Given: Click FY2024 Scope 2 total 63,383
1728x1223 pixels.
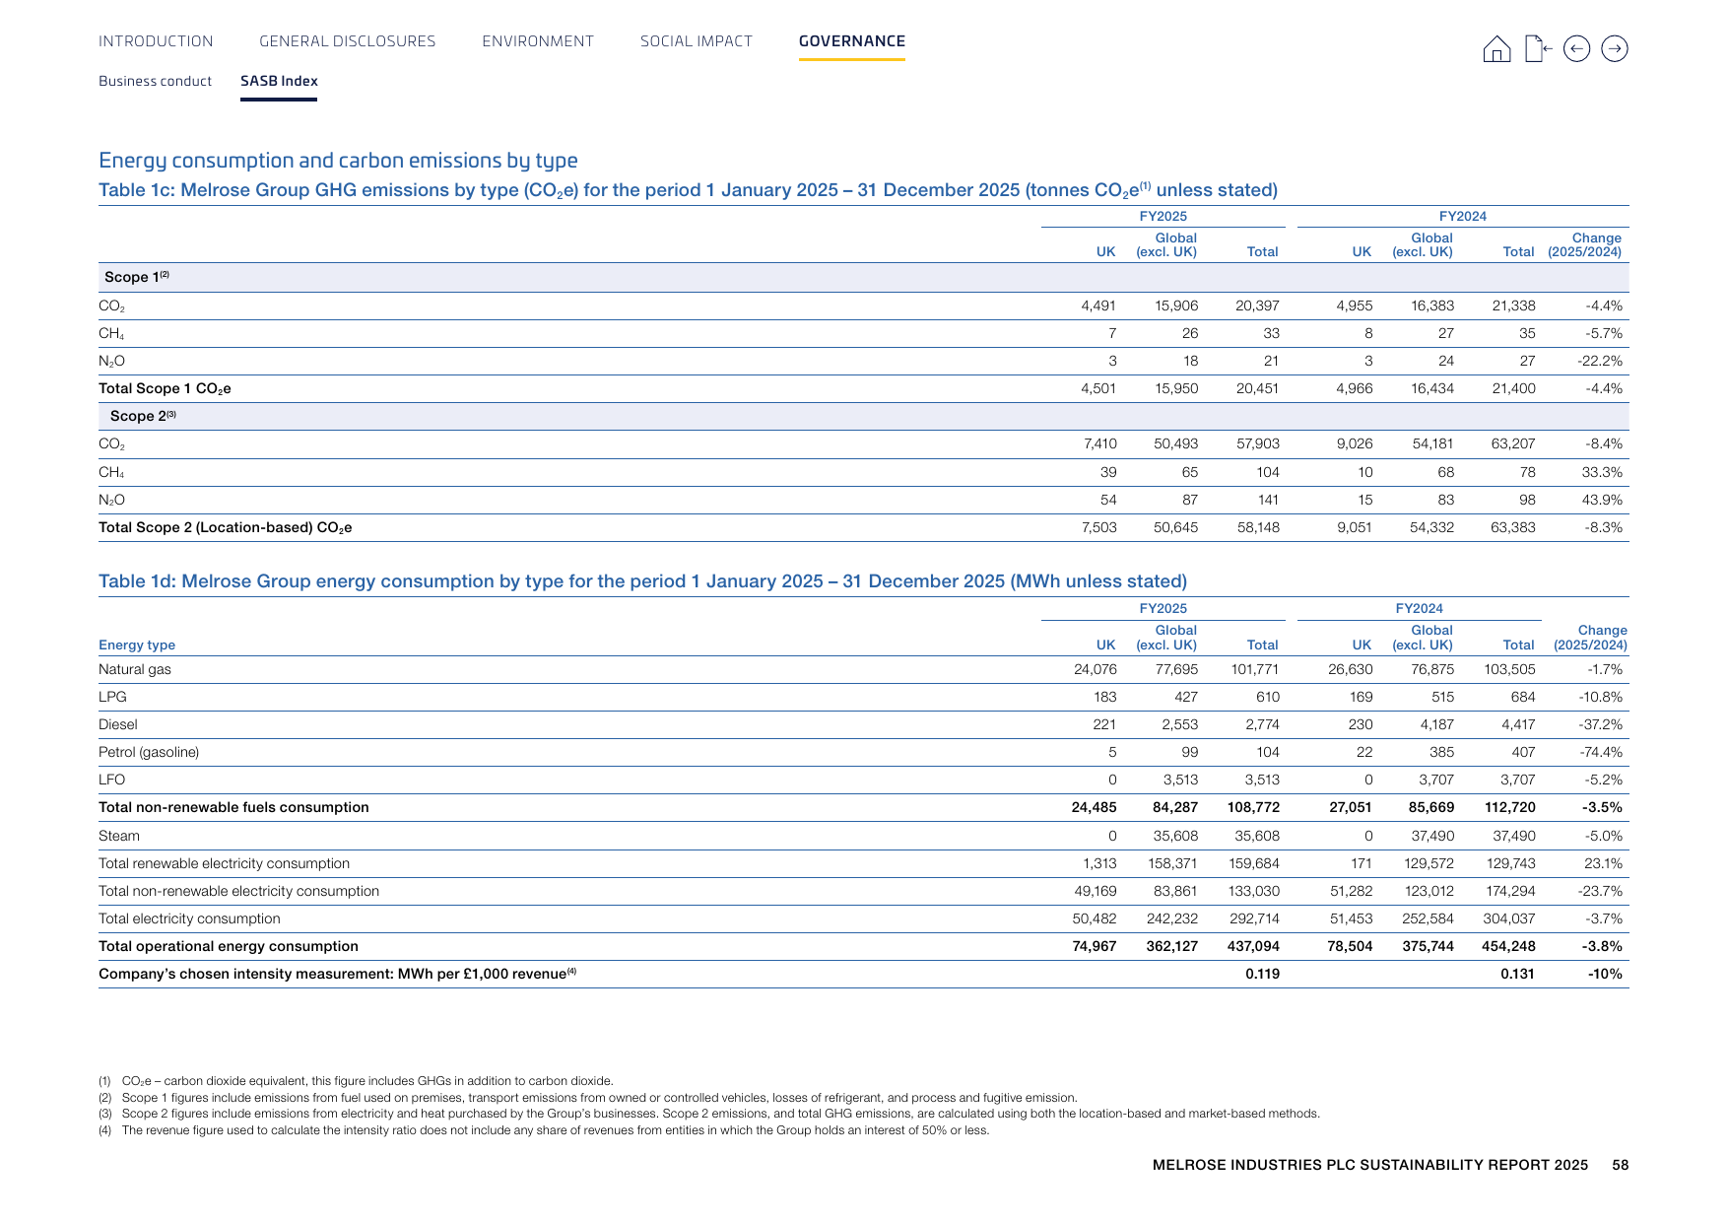Looking at the screenshot, I should (1513, 527).
